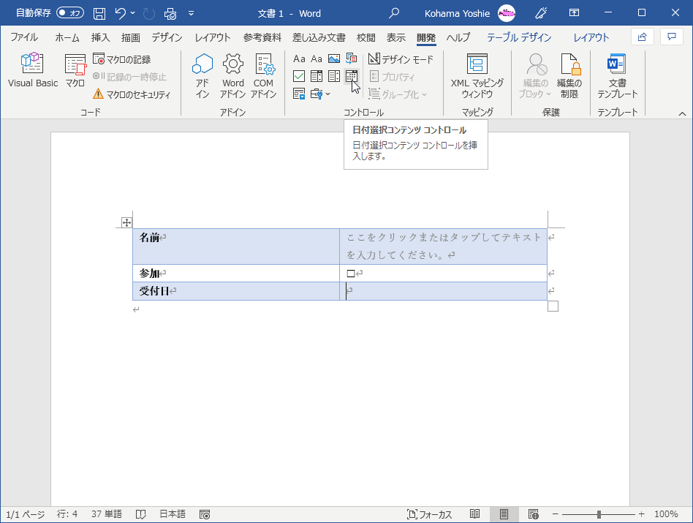Switch to the Review (校閲) tab

pyautogui.click(x=366, y=37)
